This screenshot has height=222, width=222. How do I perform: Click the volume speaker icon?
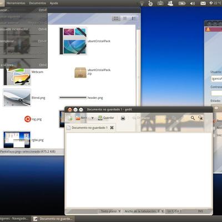tap(193, 3)
